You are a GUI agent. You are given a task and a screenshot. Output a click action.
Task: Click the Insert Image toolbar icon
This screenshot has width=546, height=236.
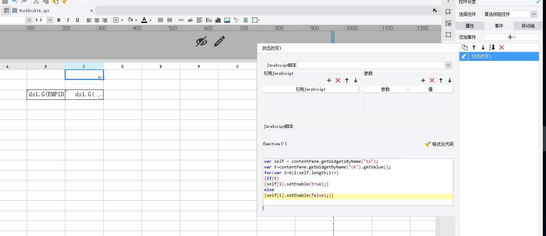coord(227,20)
